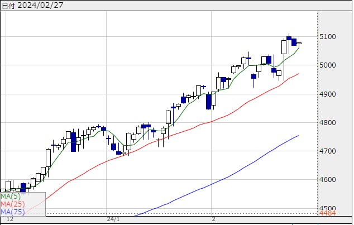Click the orange 4484 price marker
Image resolution: width=354 pixels, height=225 pixels.
click(x=328, y=213)
